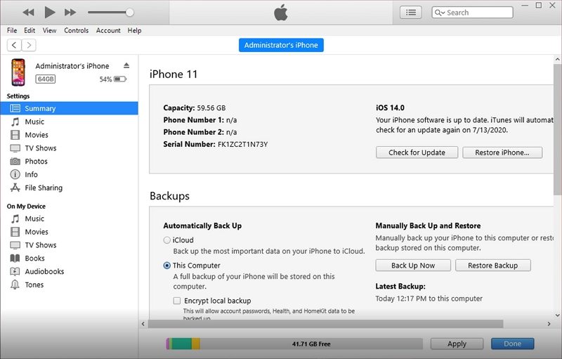Click the green segment of storage bar

[x=182, y=344]
